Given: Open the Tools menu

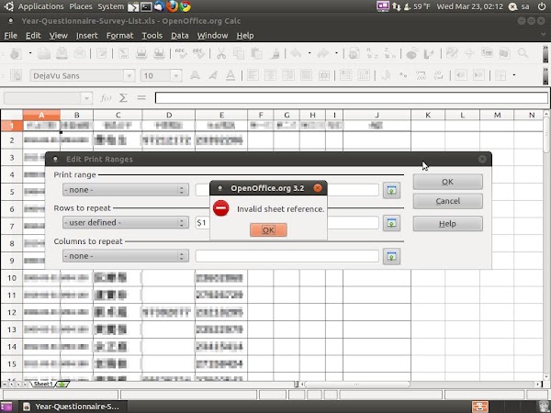Looking at the screenshot, I should (152, 36).
